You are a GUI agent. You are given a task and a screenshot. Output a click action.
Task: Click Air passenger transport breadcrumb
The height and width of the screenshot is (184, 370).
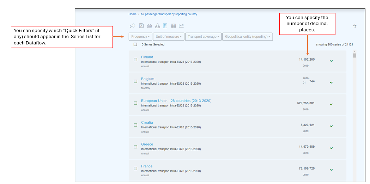tap(169, 14)
